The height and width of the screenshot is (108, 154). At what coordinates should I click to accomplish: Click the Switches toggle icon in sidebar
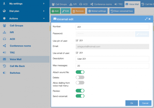point(4,73)
